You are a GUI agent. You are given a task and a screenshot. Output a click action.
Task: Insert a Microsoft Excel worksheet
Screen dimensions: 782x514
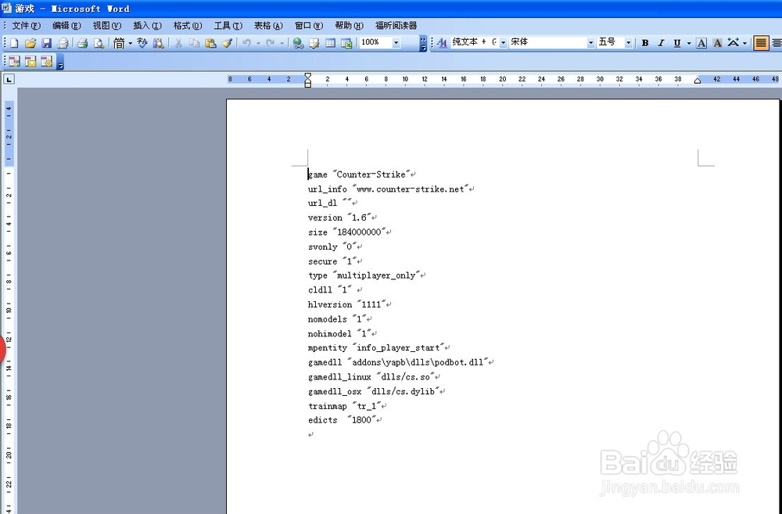coord(346,43)
